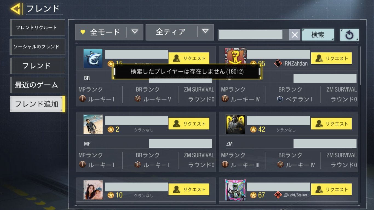Image resolution: width=374 pixels, height=210 pixels.
Task: Click the IRNZahdan clan emblem icon
Action: click(x=278, y=63)
